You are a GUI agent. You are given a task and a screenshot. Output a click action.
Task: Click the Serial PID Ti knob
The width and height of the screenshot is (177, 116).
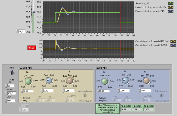(x=125, y=81)
